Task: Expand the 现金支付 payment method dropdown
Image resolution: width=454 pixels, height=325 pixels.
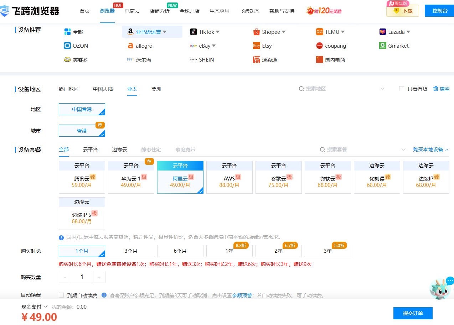Action: click(x=46, y=307)
